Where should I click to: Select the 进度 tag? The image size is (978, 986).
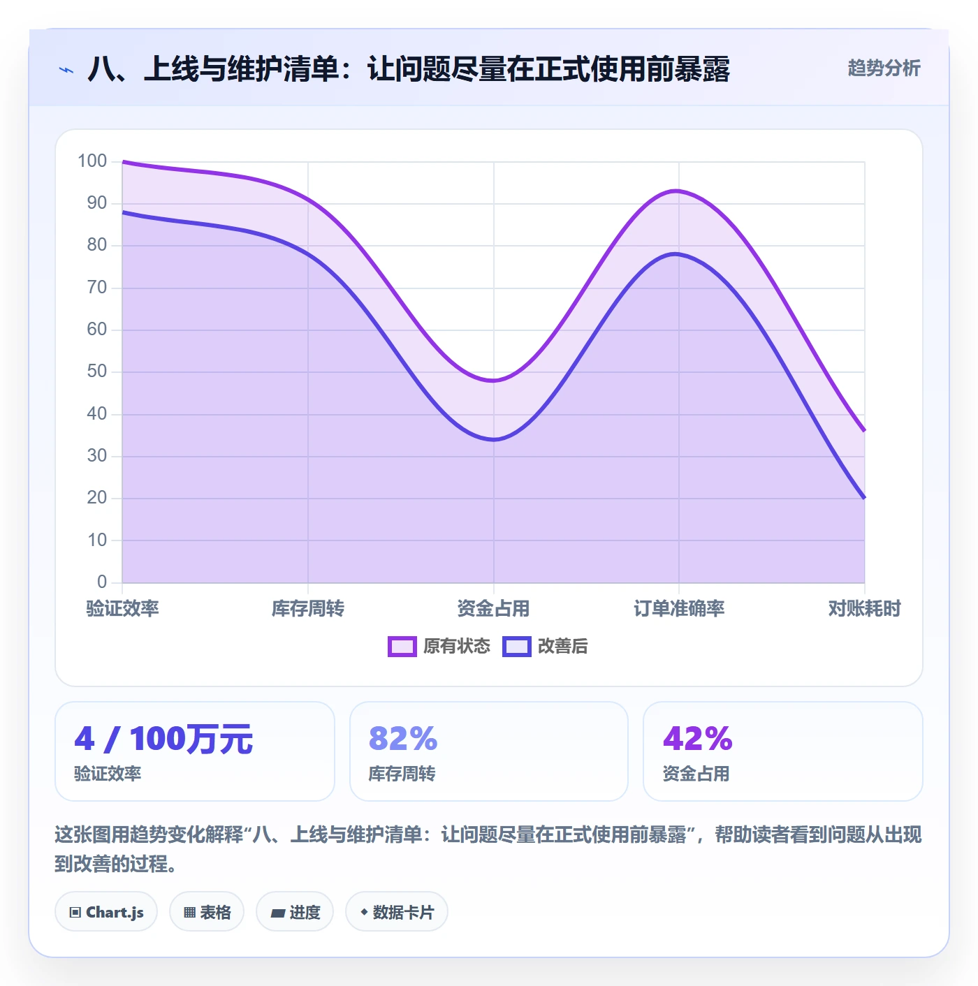pos(295,911)
